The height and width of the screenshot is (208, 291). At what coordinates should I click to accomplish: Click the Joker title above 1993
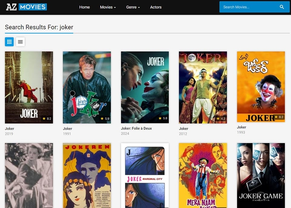[x=242, y=127]
